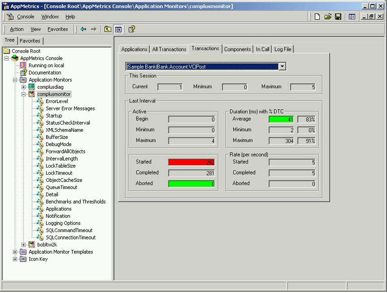Click the Session Maximum value field
The height and width of the screenshot is (293, 387).
pos(303,87)
